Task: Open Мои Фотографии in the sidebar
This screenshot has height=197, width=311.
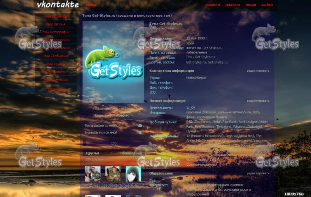Action: pos(56,32)
